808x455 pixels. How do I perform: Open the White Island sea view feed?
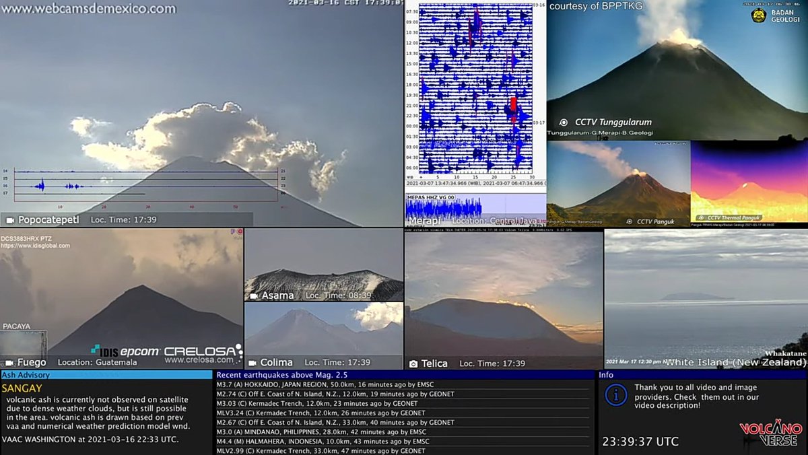706,300
